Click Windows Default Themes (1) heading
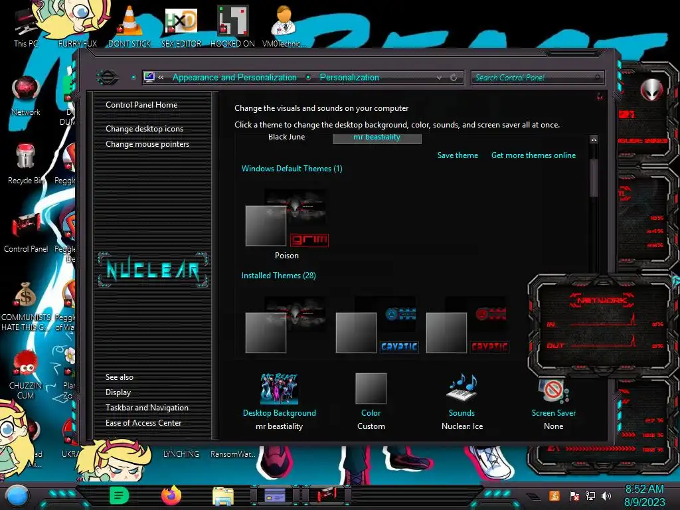 [292, 169]
